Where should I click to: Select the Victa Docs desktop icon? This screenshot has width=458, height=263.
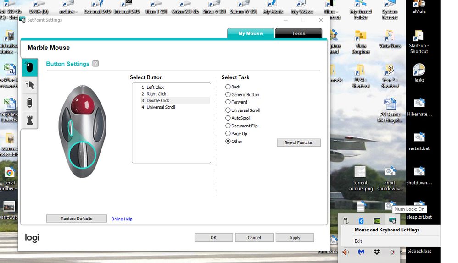pos(390,39)
